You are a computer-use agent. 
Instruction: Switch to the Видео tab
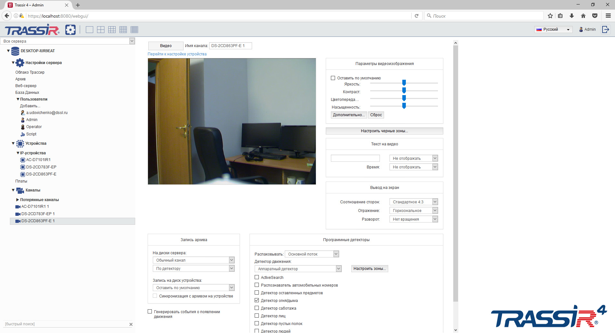coord(166,46)
